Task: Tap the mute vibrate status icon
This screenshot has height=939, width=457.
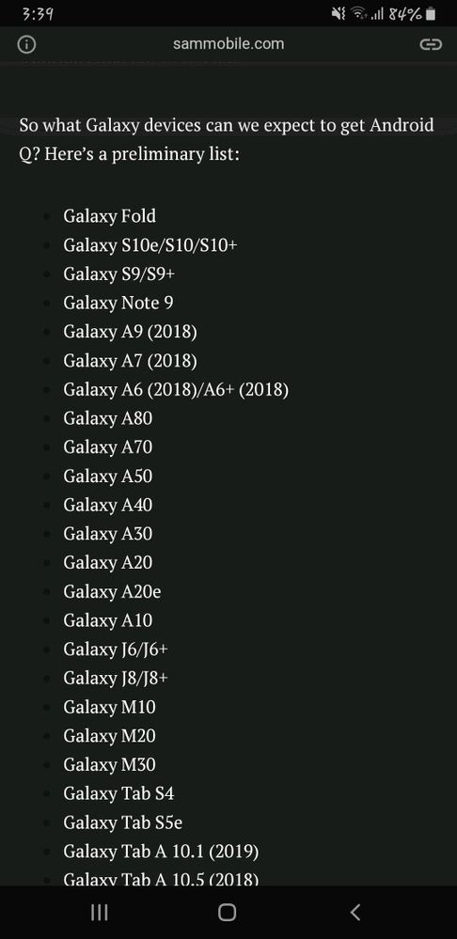Action: point(339,14)
